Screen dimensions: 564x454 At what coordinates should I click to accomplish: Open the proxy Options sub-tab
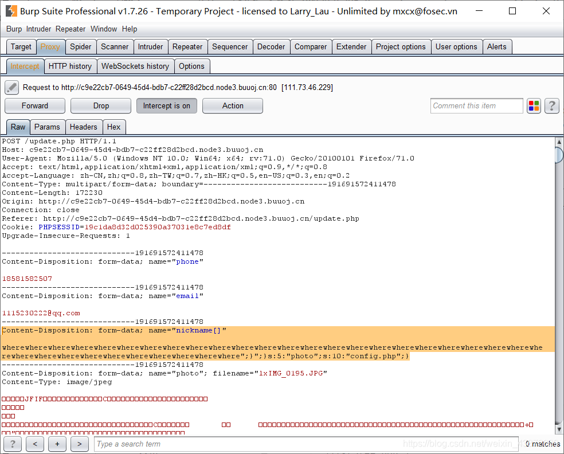click(x=191, y=66)
